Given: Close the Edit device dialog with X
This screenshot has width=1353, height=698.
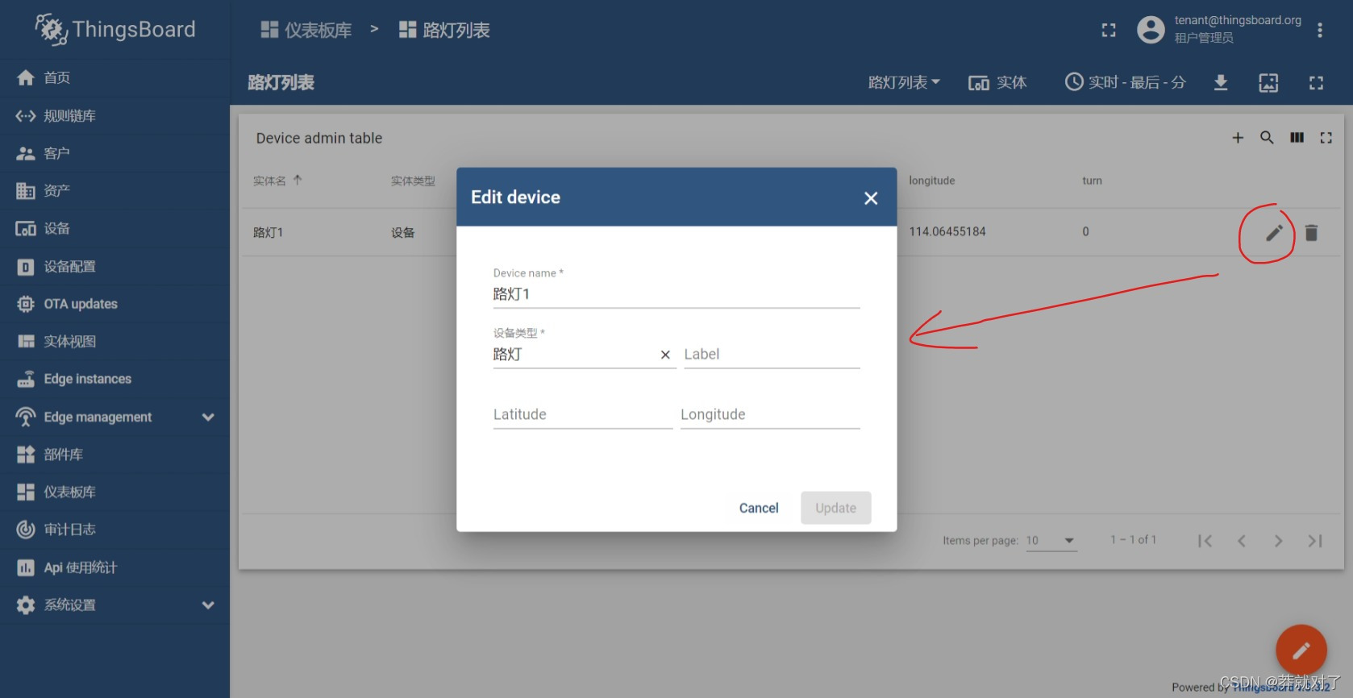Looking at the screenshot, I should pos(871,198).
